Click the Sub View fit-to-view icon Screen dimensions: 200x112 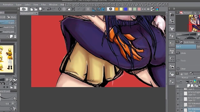[15, 80]
